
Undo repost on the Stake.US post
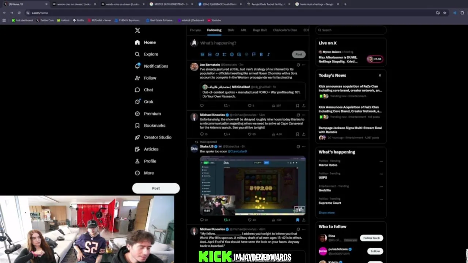(227, 220)
